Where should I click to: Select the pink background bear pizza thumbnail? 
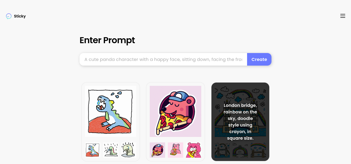[x=175, y=150]
